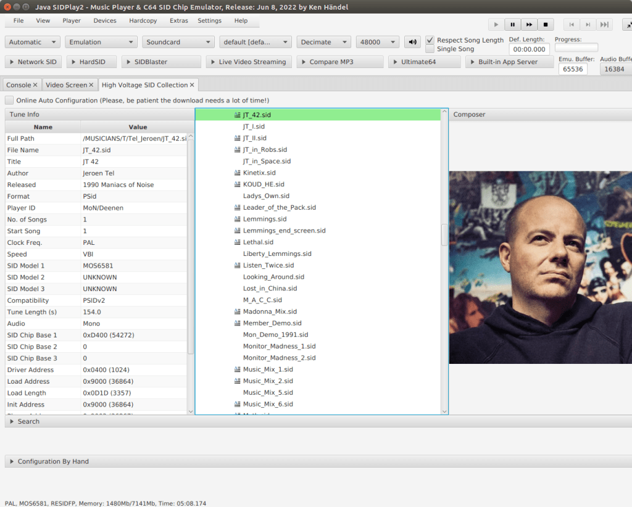Viewport: 632px width, 507px height.
Task: Disable Respect Song Length checkbox
Action: pos(430,40)
